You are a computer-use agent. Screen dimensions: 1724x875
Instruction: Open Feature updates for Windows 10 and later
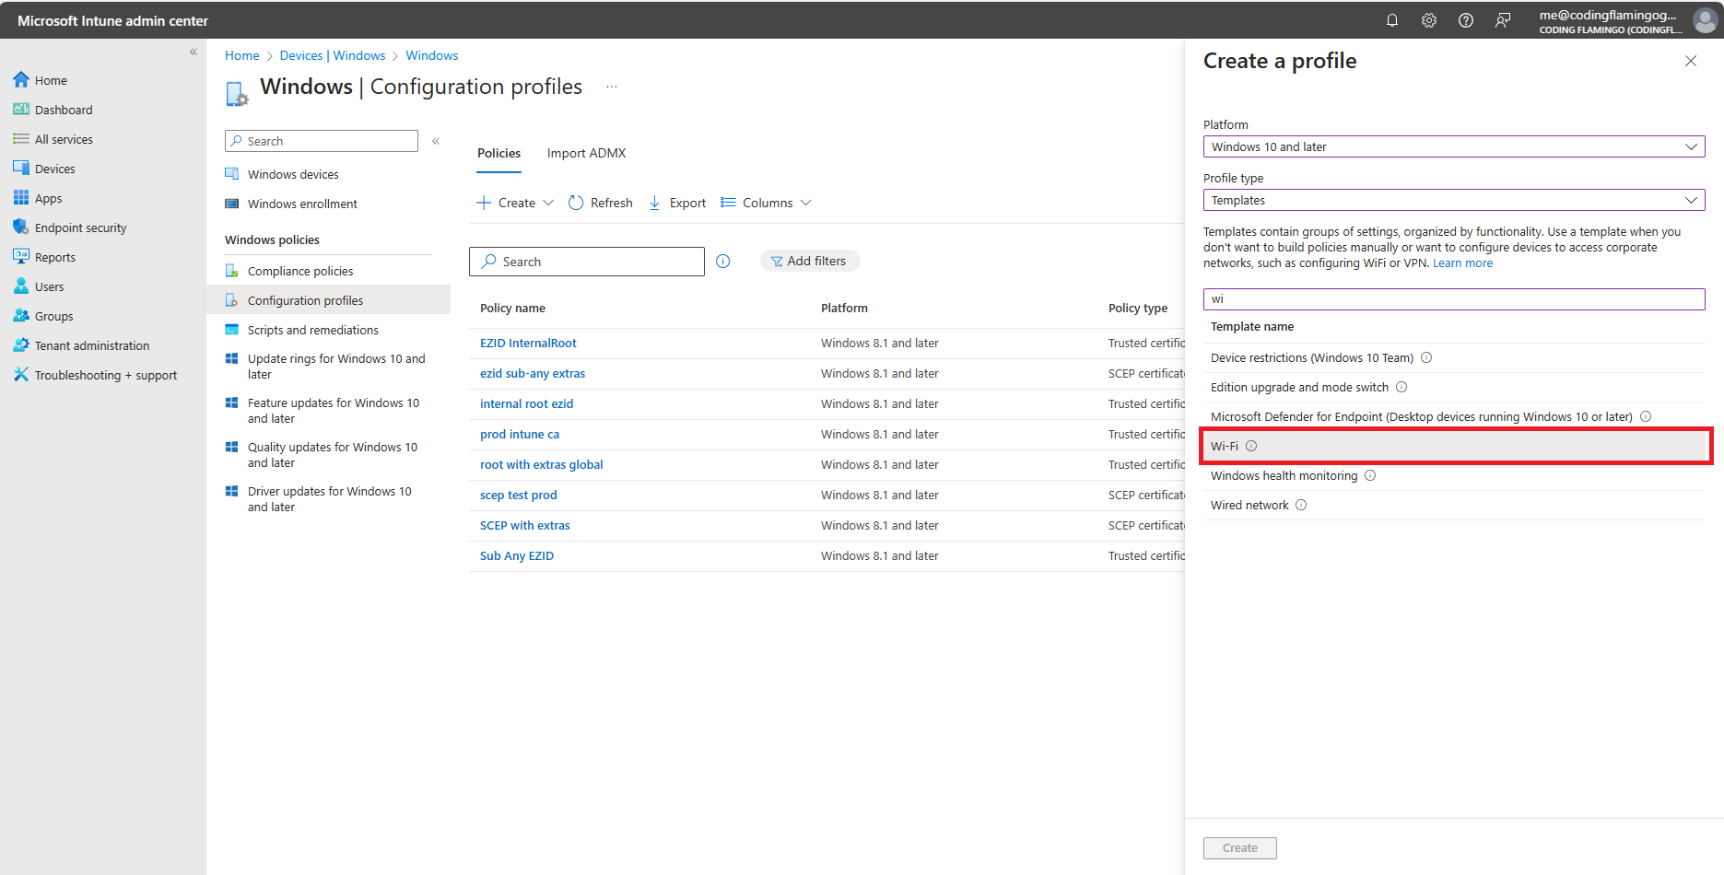pos(334,411)
